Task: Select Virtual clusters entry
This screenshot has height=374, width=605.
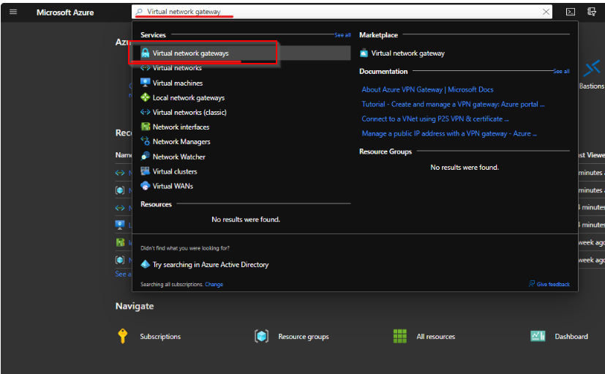Action: point(174,171)
